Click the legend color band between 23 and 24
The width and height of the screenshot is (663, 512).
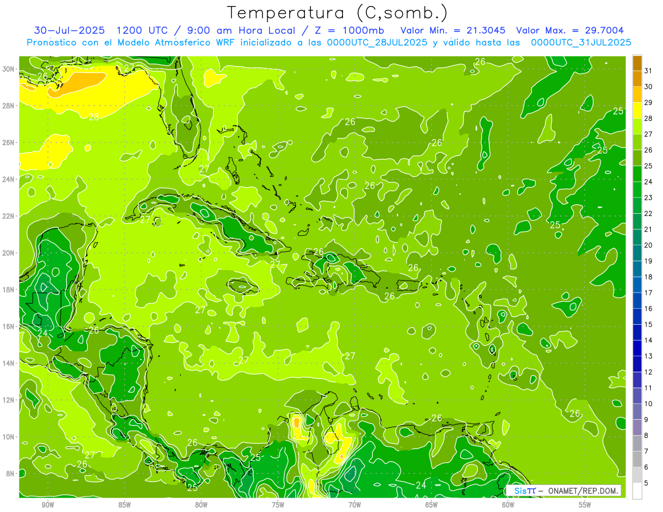click(x=637, y=189)
